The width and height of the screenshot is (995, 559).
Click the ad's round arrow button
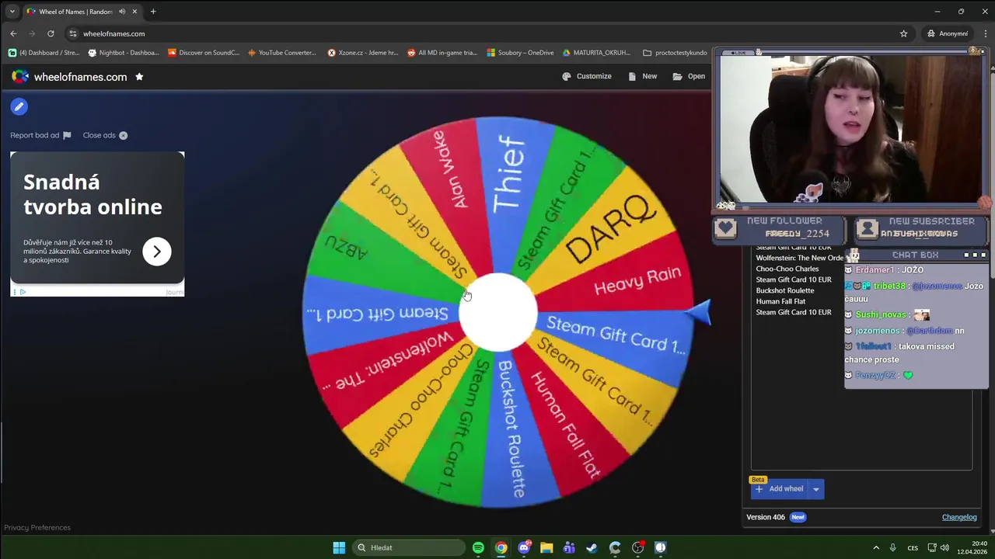157,252
